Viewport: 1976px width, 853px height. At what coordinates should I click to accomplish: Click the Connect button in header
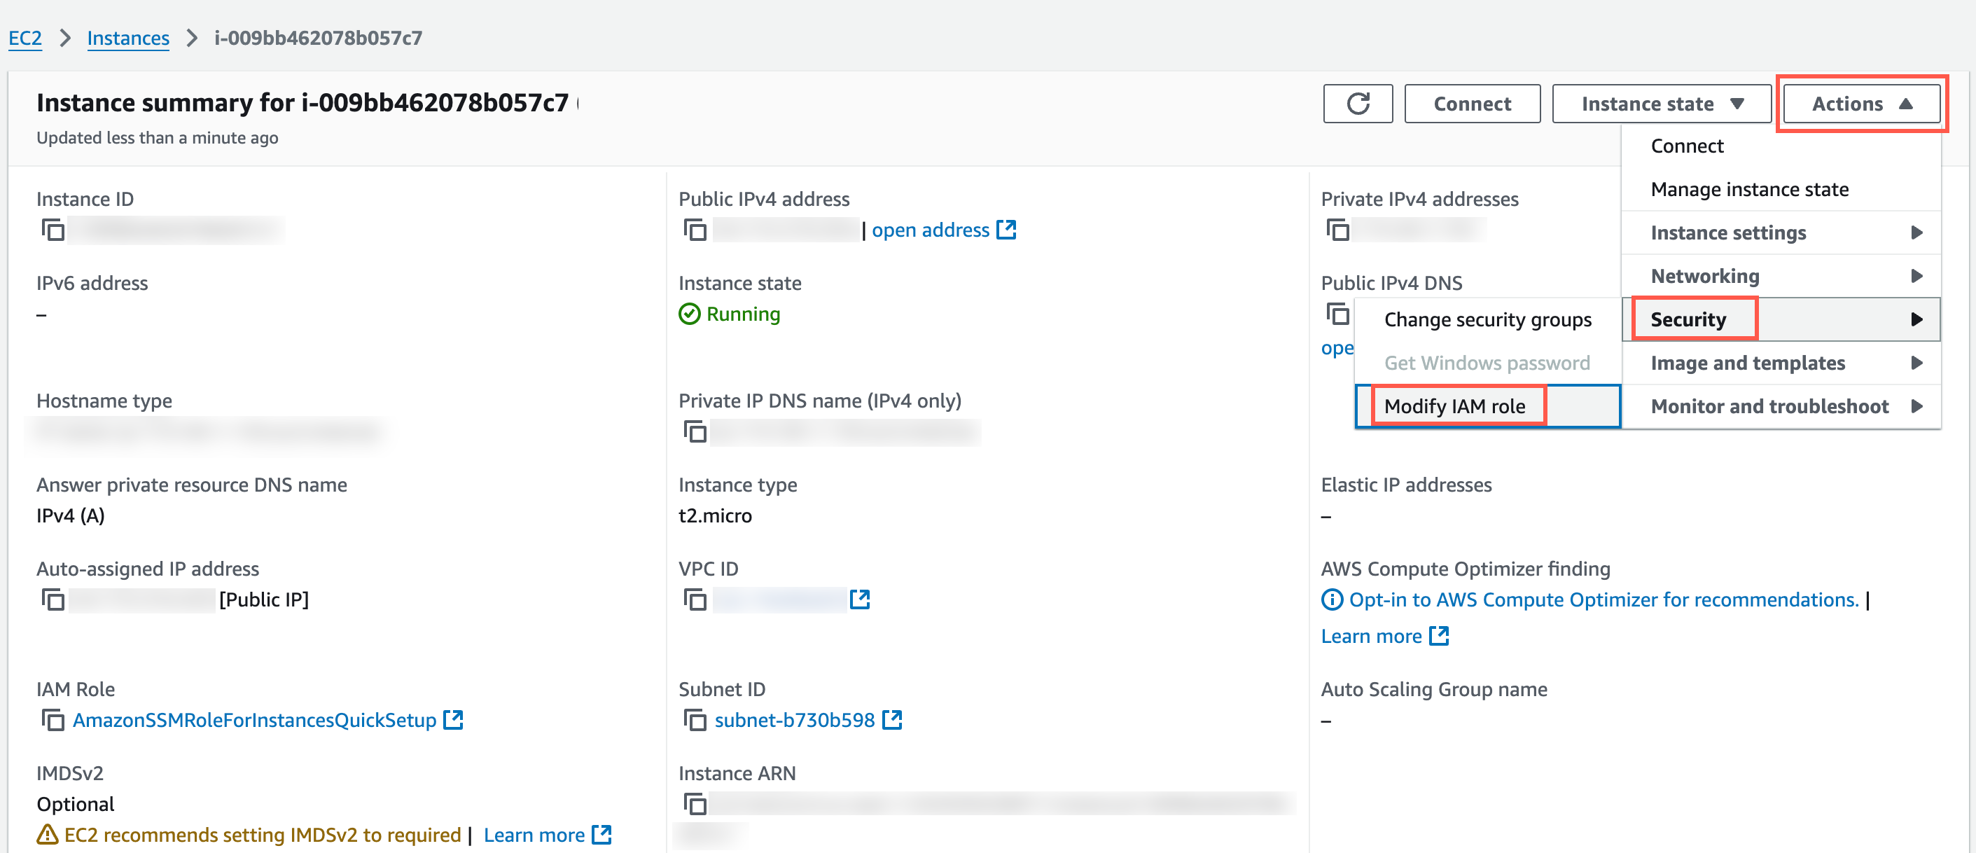tap(1471, 104)
